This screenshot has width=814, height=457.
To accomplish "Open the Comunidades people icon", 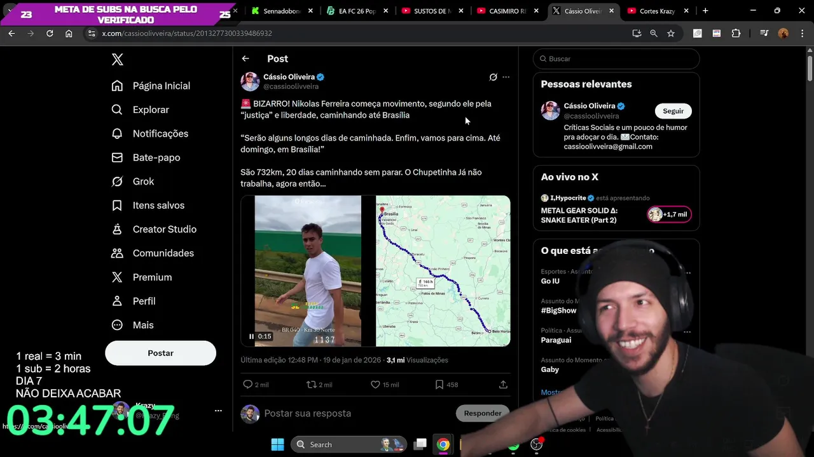I will click(x=117, y=253).
